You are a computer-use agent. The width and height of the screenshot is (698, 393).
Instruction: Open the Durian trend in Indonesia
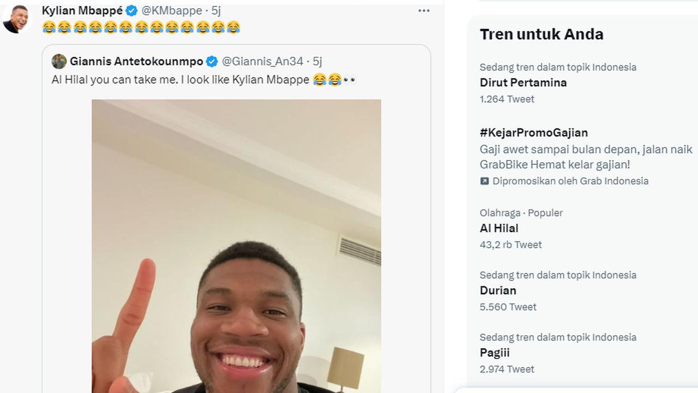click(x=497, y=290)
